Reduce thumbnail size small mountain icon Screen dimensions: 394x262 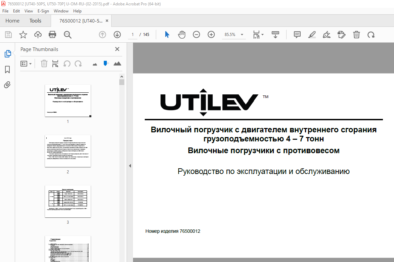click(95, 64)
